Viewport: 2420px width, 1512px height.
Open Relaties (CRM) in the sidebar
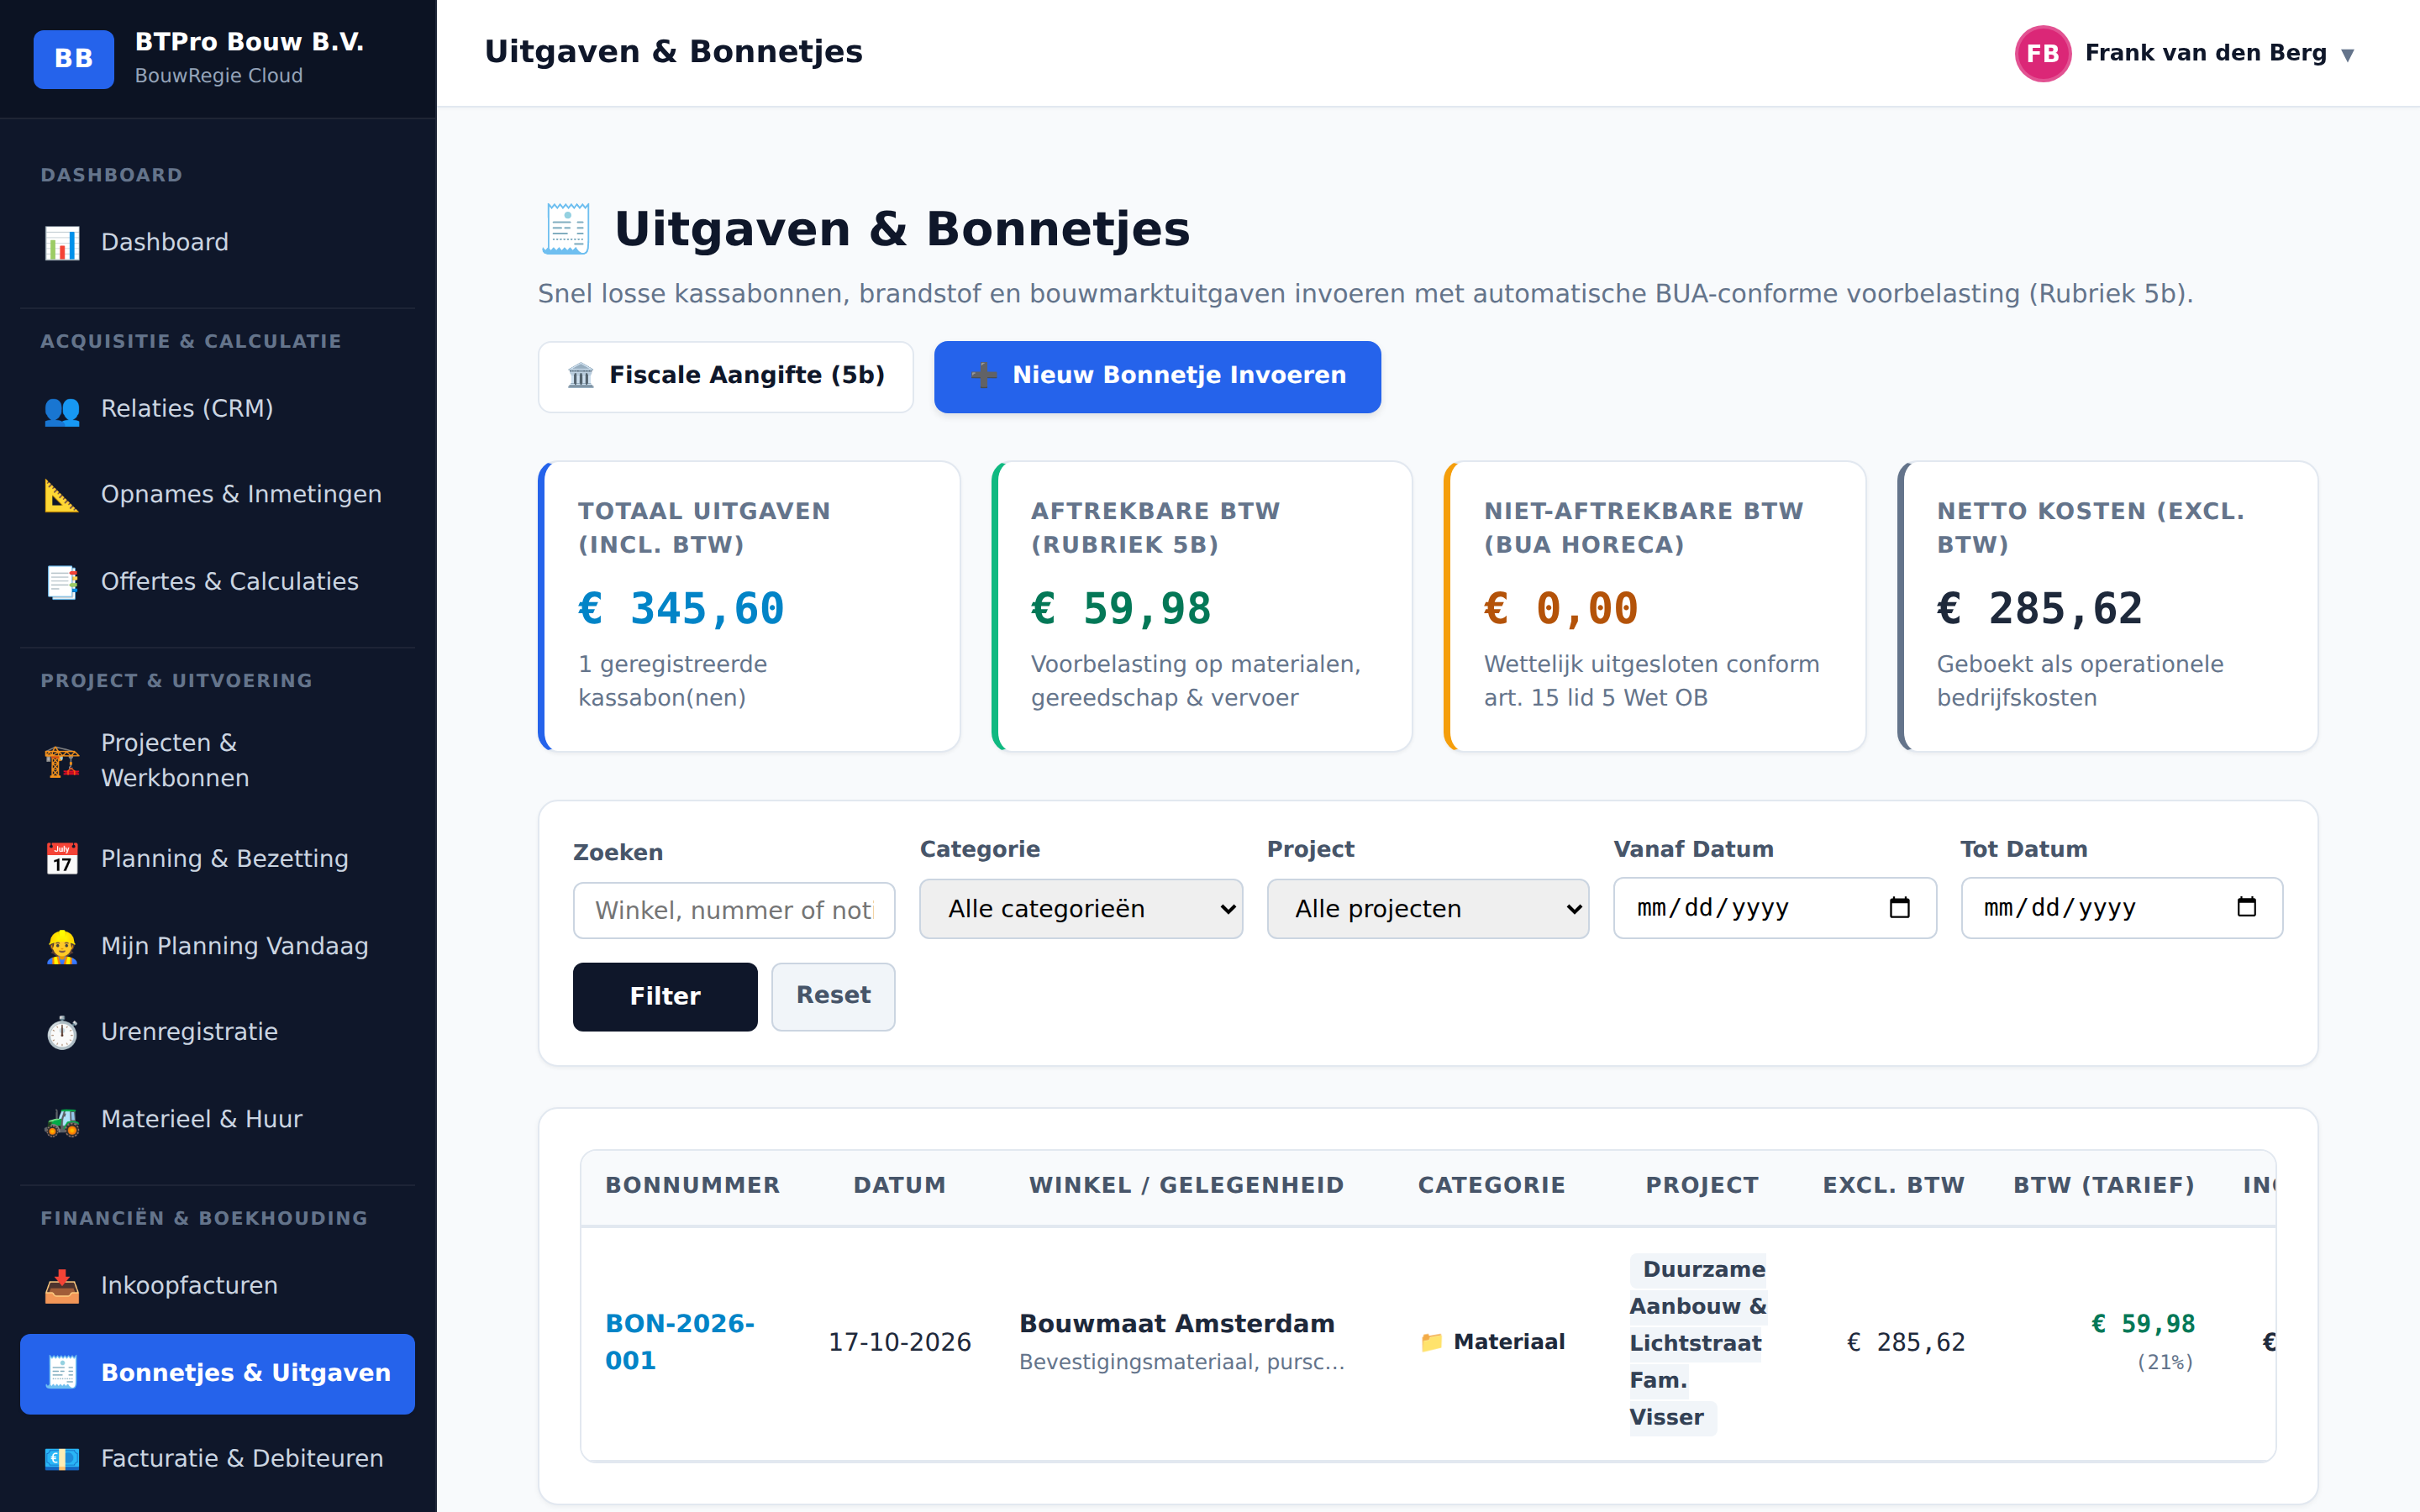[x=217, y=409]
